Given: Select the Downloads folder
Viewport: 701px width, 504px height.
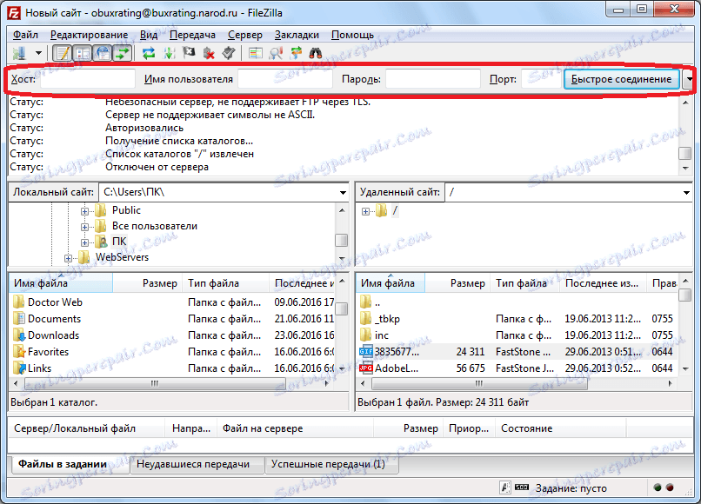Looking at the screenshot, I should [x=53, y=335].
